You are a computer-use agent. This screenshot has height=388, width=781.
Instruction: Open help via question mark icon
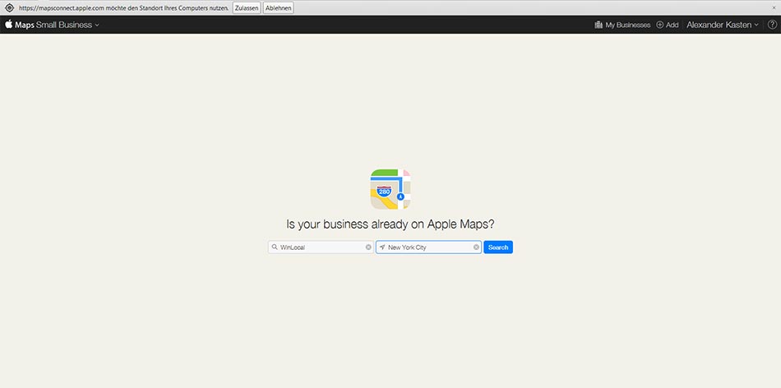pos(772,25)
